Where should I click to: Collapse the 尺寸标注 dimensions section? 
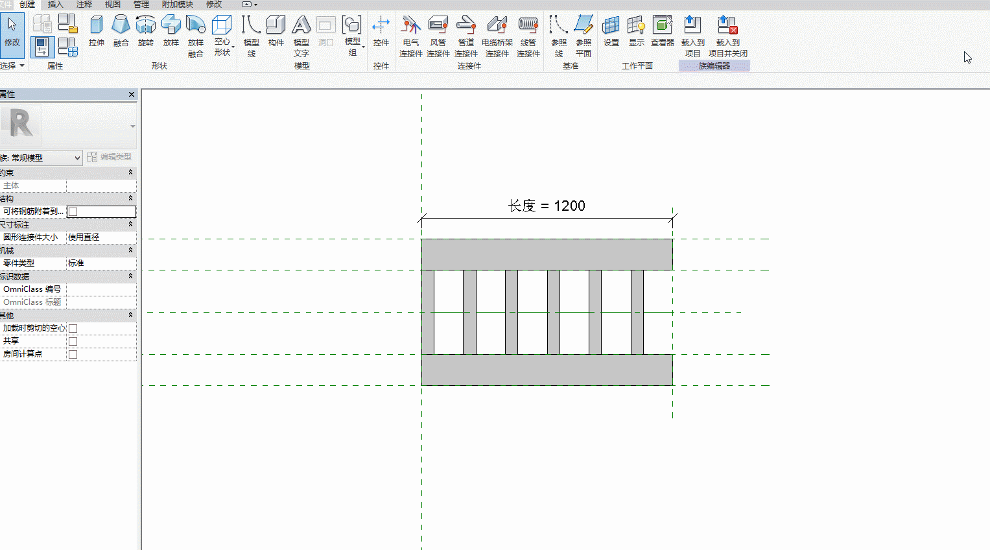(x=130, y=224)
